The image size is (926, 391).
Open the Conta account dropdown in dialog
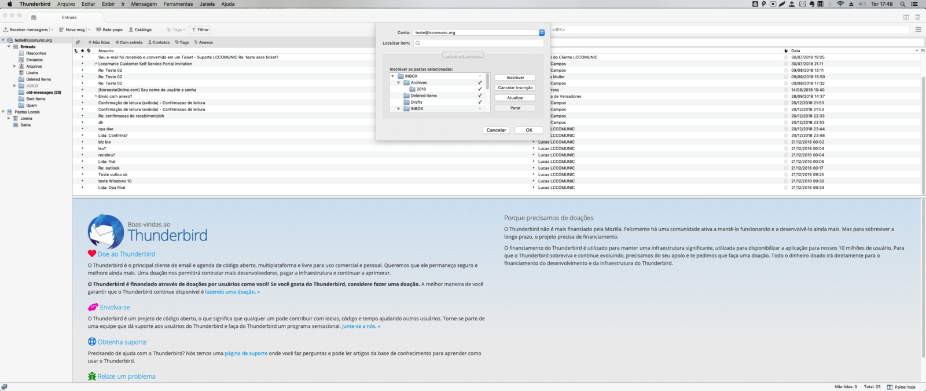(479, 32)
